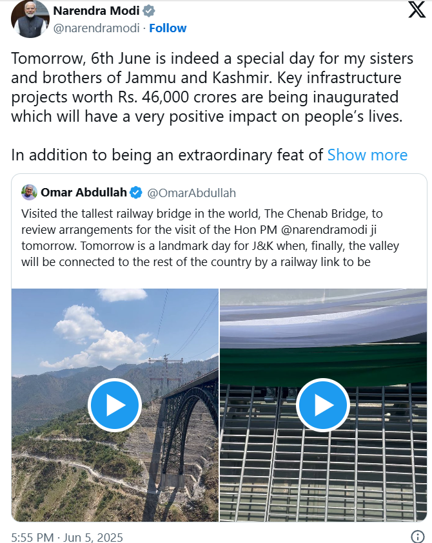Click the Omar Abdullah display name
This screenshot has height=543, width=432.
[x=84, y=192]
